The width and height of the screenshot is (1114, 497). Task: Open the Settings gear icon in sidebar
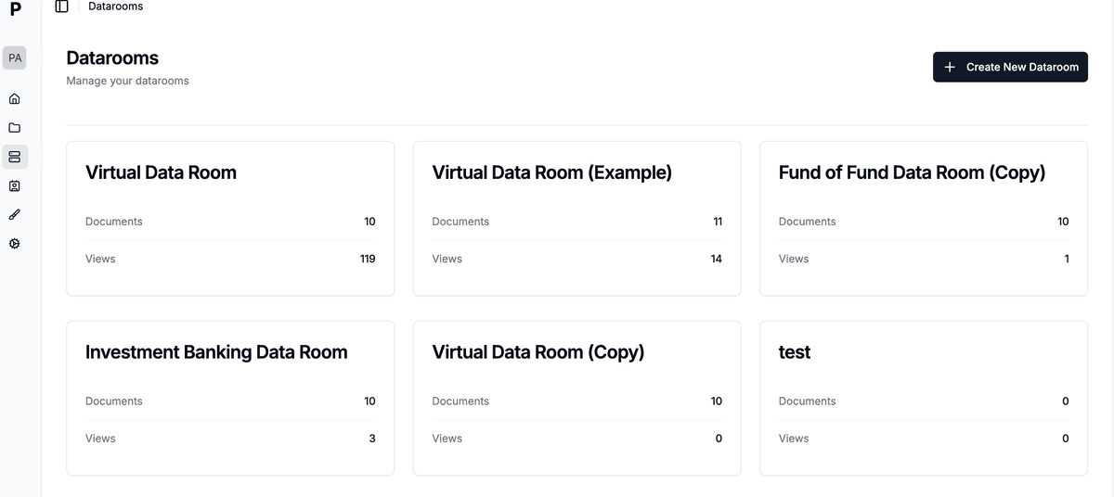point(14,244)
